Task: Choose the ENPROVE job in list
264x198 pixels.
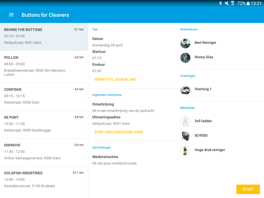Action: tap(44, 152)
